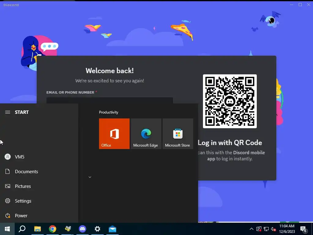Image resolution: width=313 pixels, height=235 pixels.
Task: Open the Settings gear on the taskbar
Action: coord(98,229)
